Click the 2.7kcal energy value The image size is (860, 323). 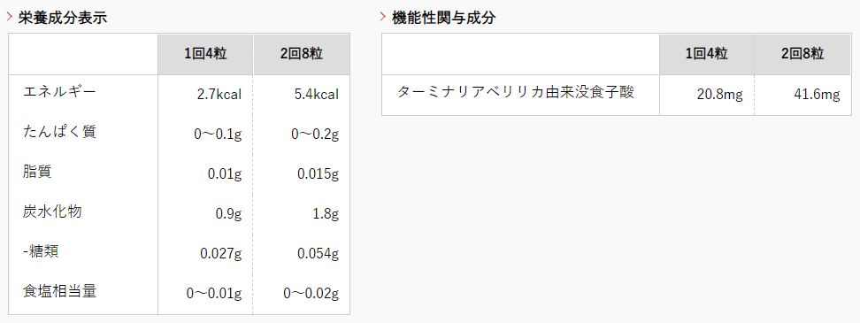point(219,95)
